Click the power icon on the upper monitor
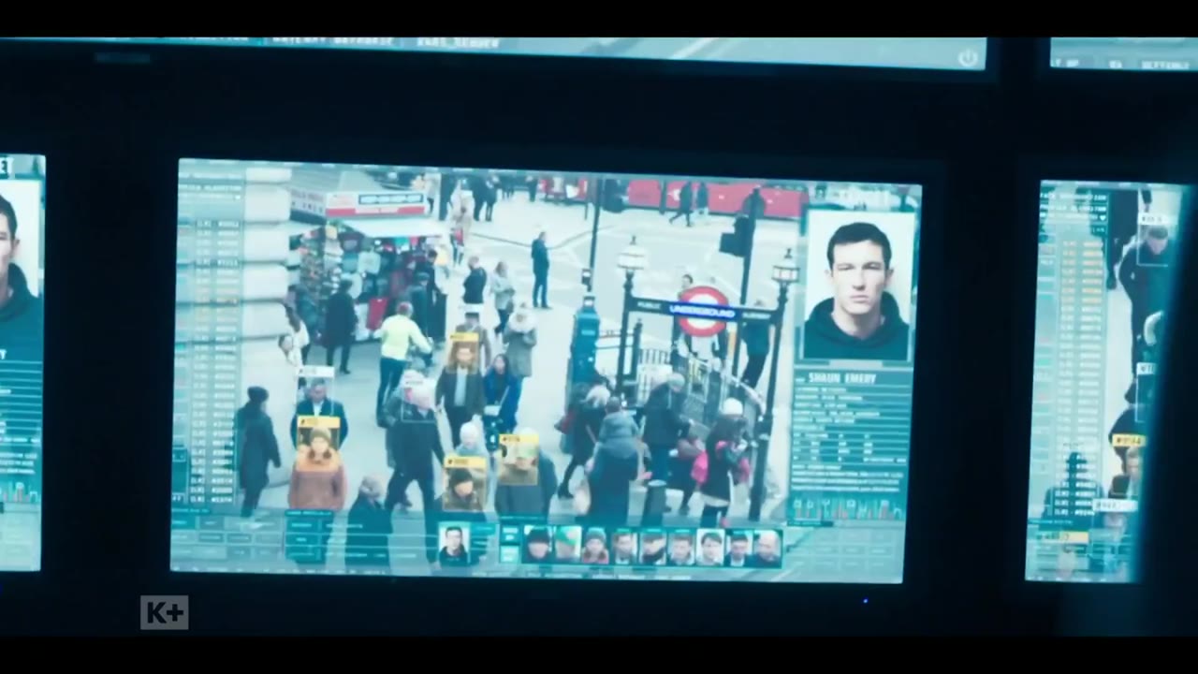1198x674 pixels. (968, 57)
